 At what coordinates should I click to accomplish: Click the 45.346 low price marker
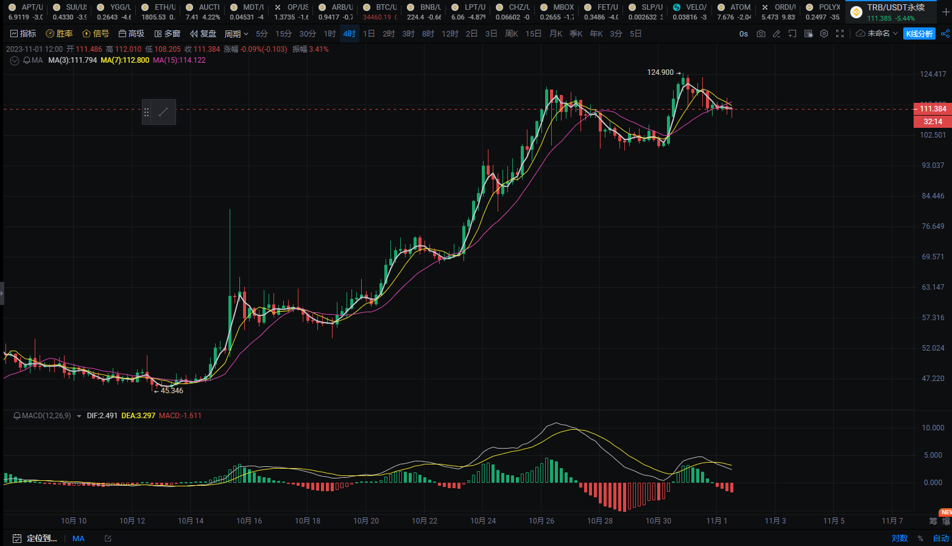point(172,391)
